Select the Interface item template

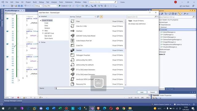[x=97, y=31]
